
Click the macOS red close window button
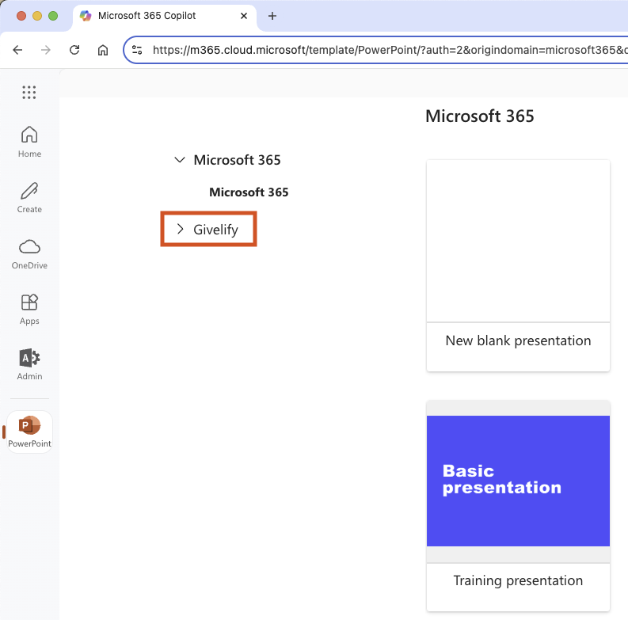[21, 16]
